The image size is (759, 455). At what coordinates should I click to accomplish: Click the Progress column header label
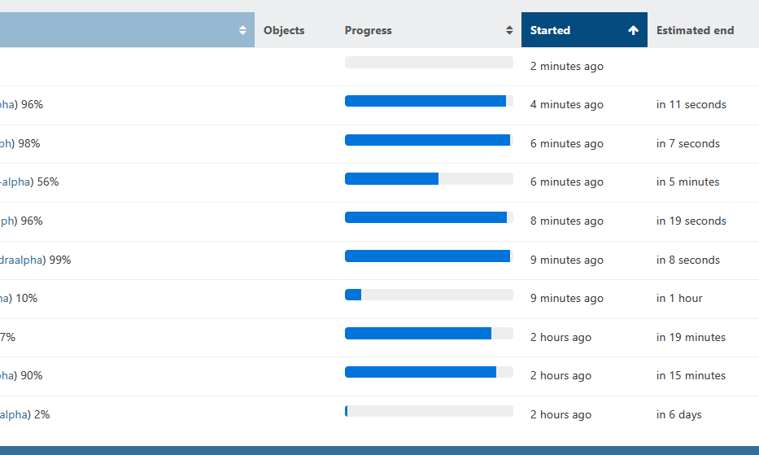(x=368, y=30)
